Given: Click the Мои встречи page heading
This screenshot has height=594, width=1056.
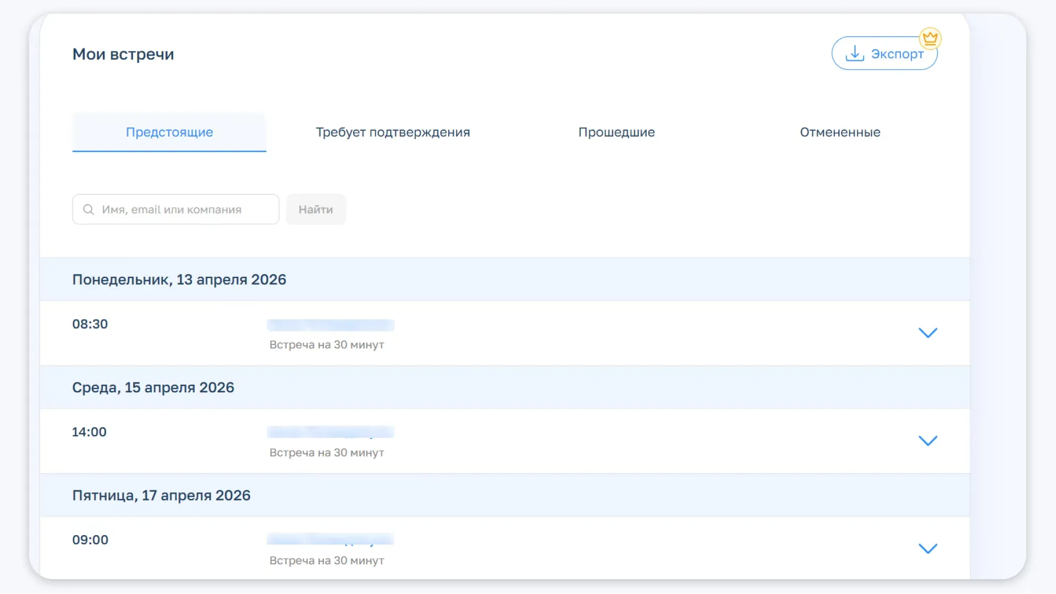Looking at the screenshot, I should (x=123, y=54).
